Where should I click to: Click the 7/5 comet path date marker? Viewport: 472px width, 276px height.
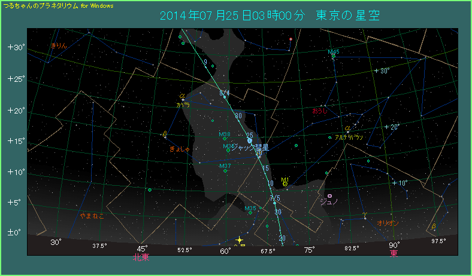tap(275, 198)
